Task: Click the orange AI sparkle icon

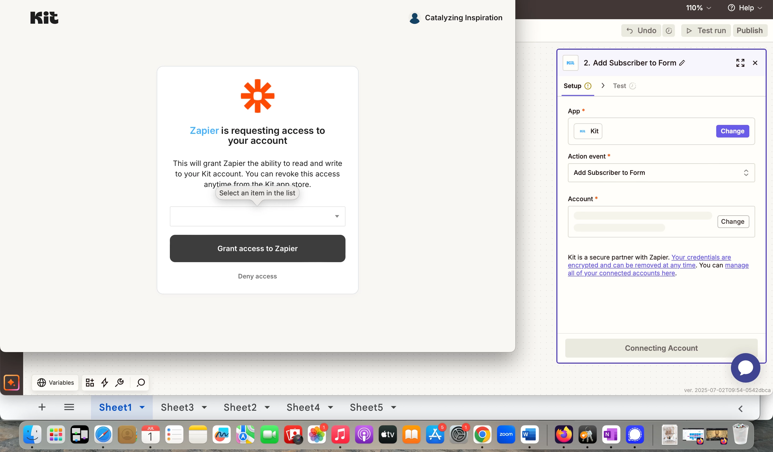Action: (x=12, y=382)
